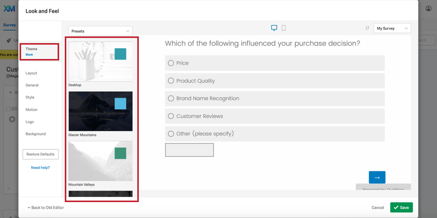The width and height of the screenshot is (437, 218).
Task: Save the look and feel changes
Action: [401, 207]
